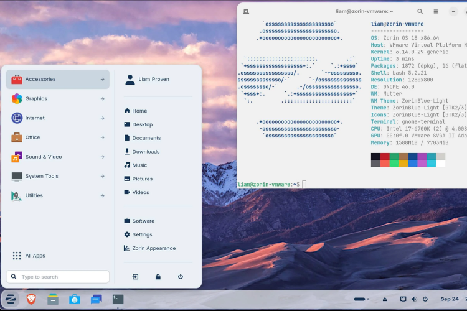Click the Type to search field
This screenshot has height=311, width=467.
coord(58,277)
